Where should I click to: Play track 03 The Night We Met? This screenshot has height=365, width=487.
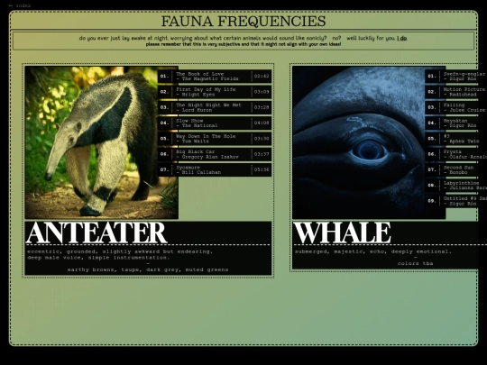click(x=215, y=107)
